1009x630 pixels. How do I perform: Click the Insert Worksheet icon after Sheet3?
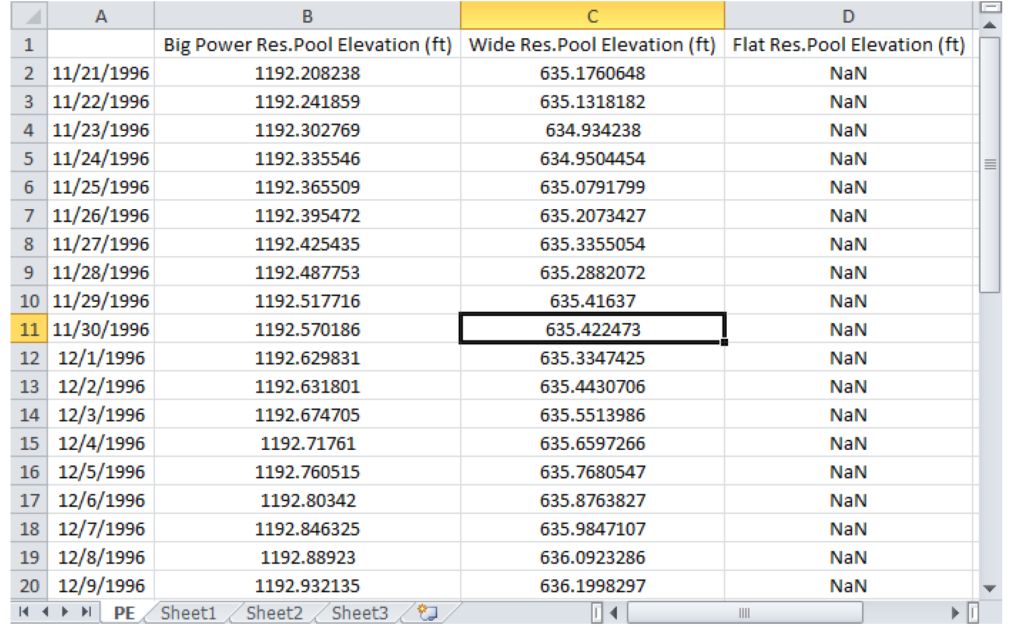click(427, 612)
